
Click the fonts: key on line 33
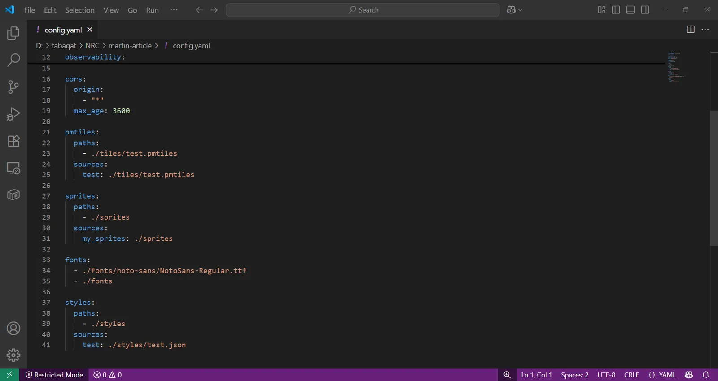tap(78, 260)
